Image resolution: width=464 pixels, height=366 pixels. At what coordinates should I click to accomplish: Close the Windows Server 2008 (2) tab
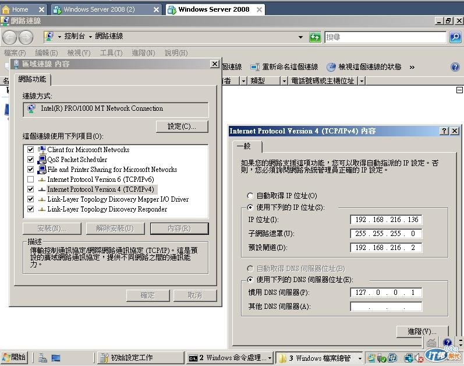click(156, 10)
